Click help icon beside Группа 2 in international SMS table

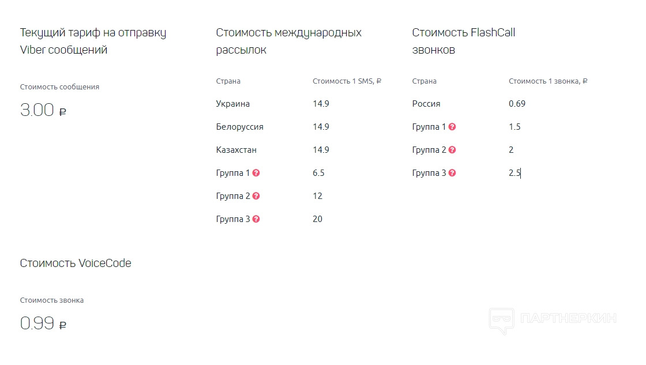pyautogui.click(x=256, y=196)
